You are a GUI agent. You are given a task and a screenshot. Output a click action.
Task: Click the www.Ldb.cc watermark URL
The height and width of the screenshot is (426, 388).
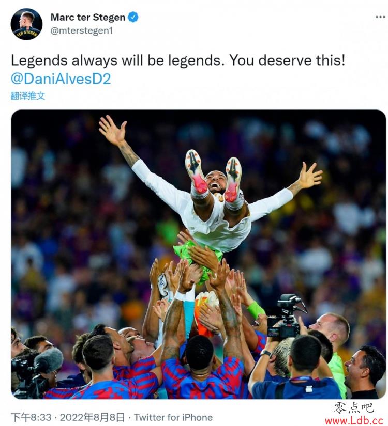pos(354,421)
